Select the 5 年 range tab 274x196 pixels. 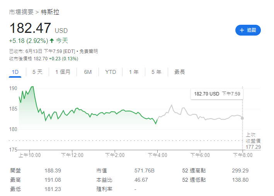pos(156,72)
